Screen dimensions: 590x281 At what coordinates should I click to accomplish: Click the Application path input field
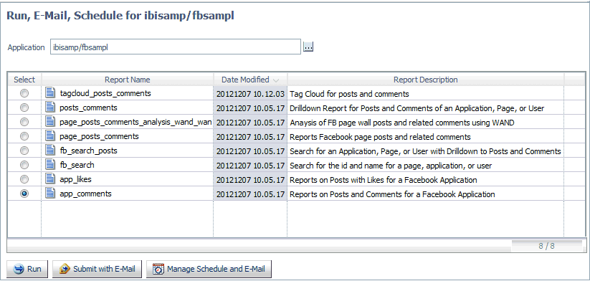tap(176, 47)
